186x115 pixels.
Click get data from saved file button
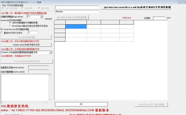click(x=136, y=7)
